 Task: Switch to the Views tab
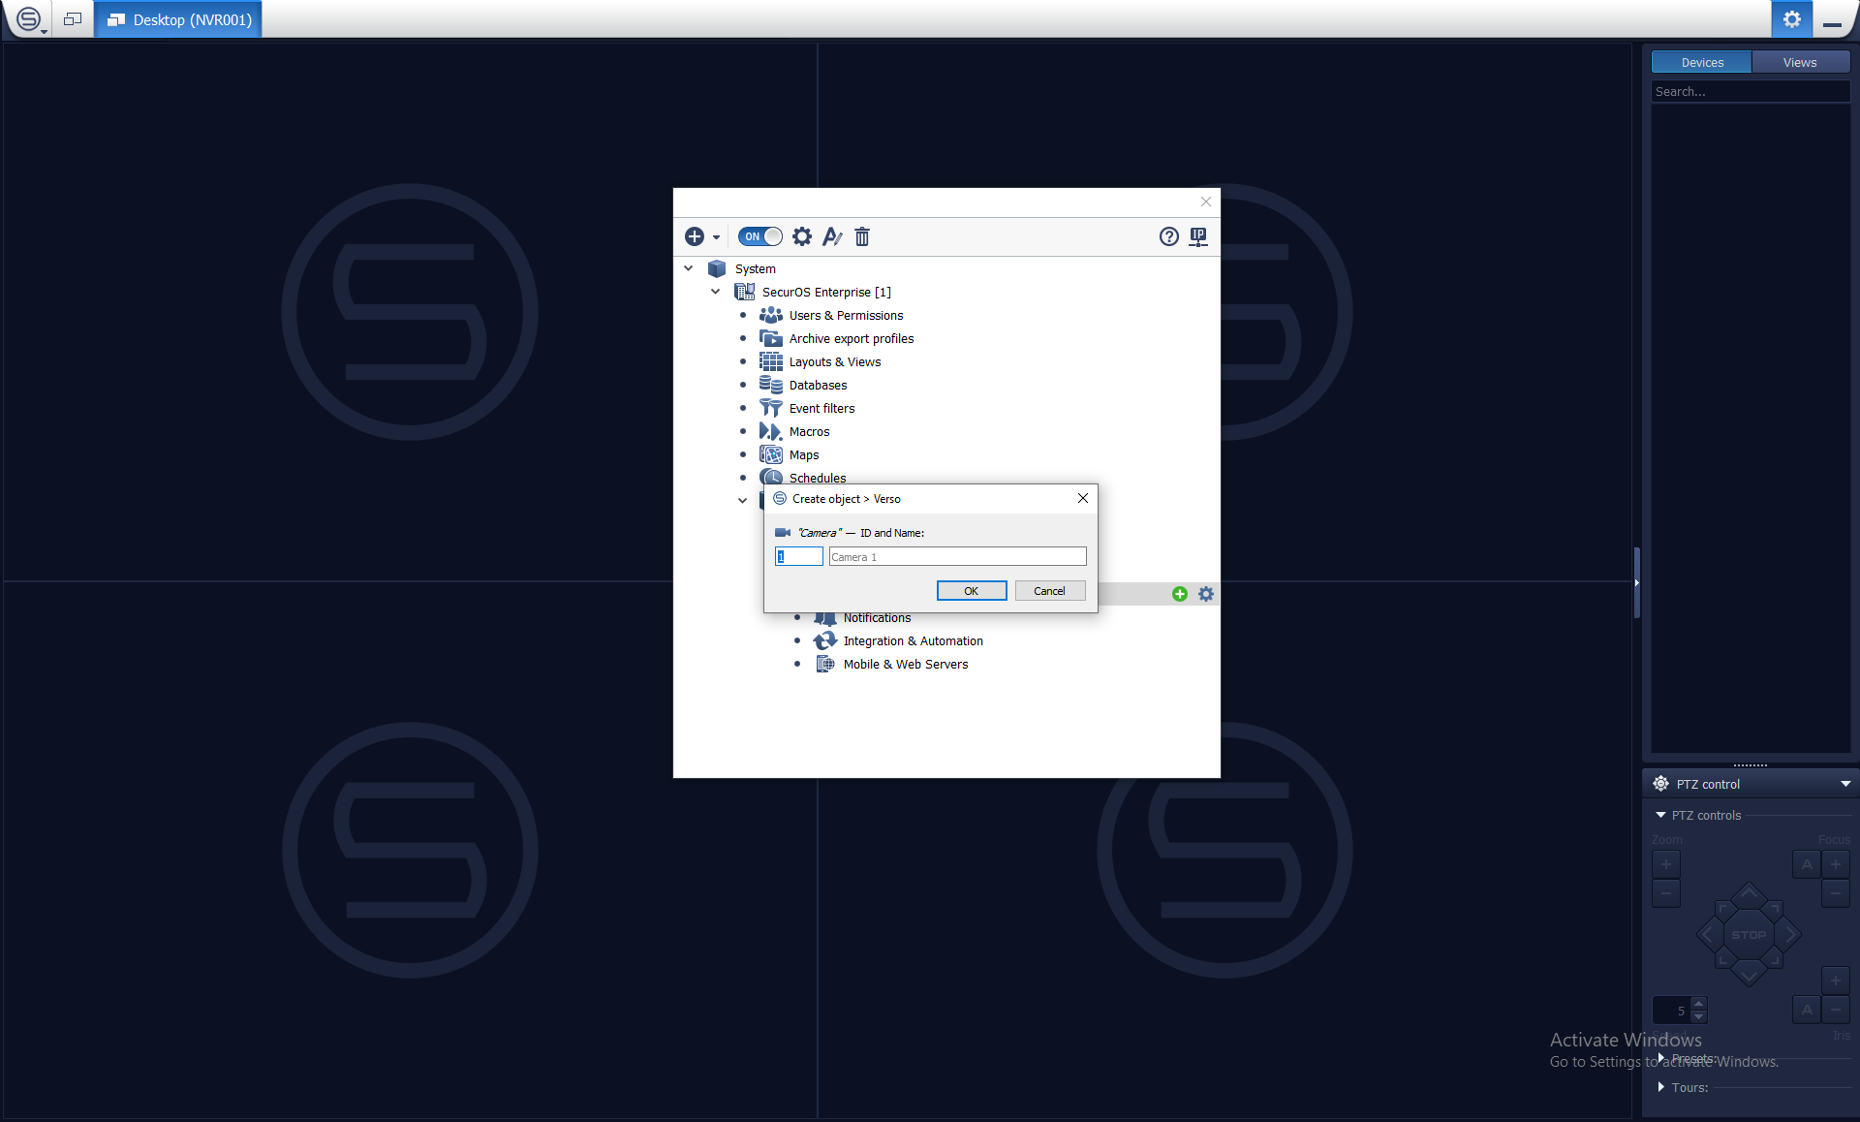[1799, 62]
